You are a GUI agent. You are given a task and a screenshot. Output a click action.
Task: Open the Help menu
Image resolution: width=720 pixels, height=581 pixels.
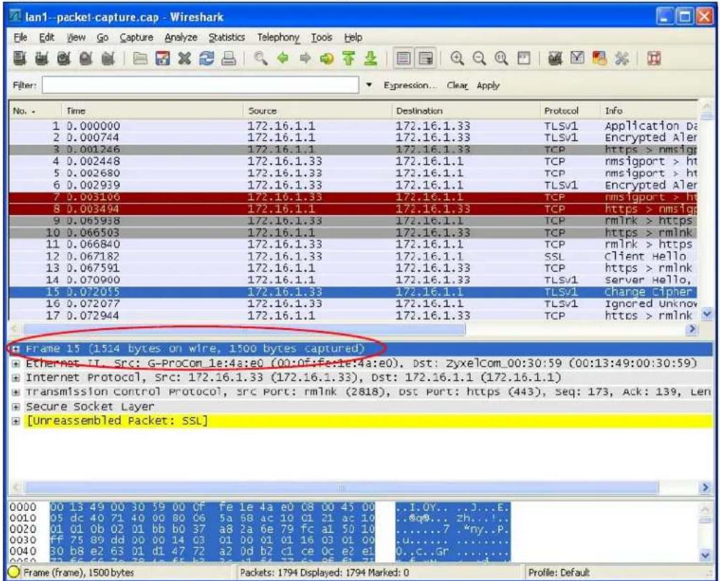pos(353,37)
